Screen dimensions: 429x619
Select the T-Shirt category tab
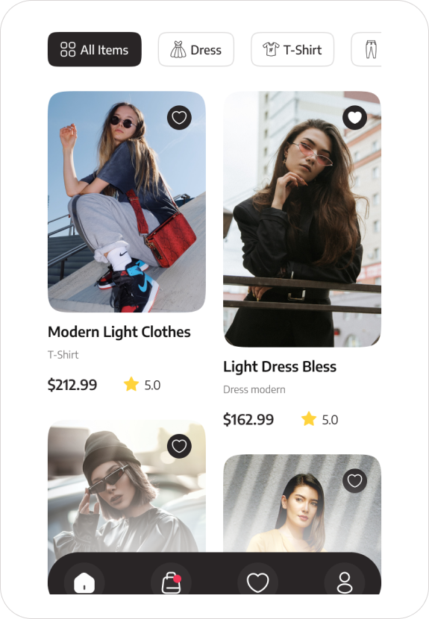[292, 49]
